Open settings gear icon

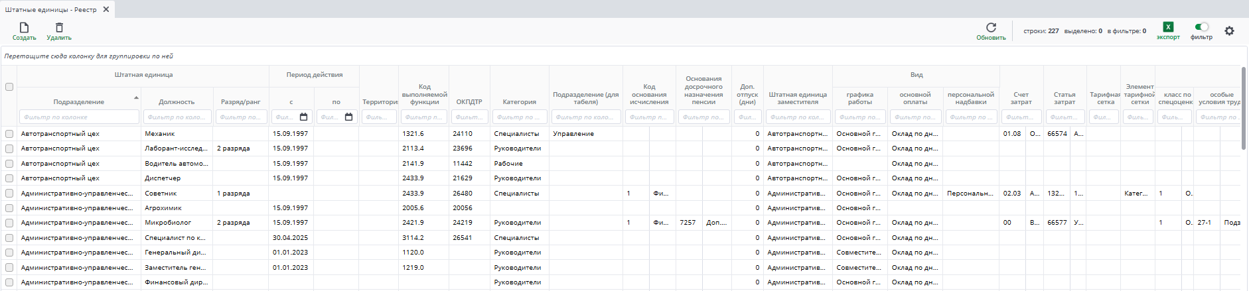point(1229,31)
